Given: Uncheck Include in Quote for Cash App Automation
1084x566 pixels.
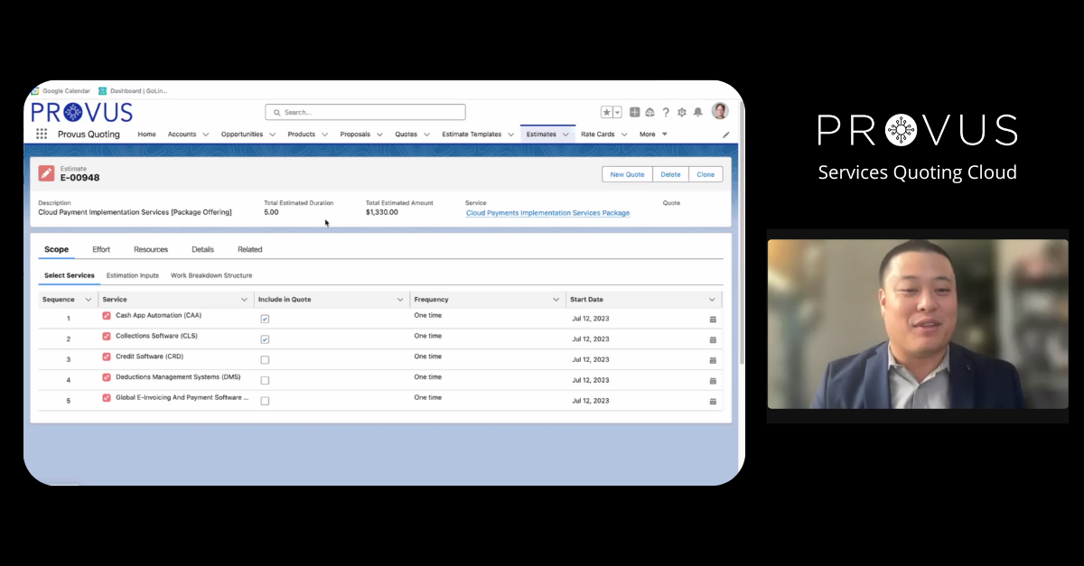Looking at the screenshot, I should click(x=265, y=319).
